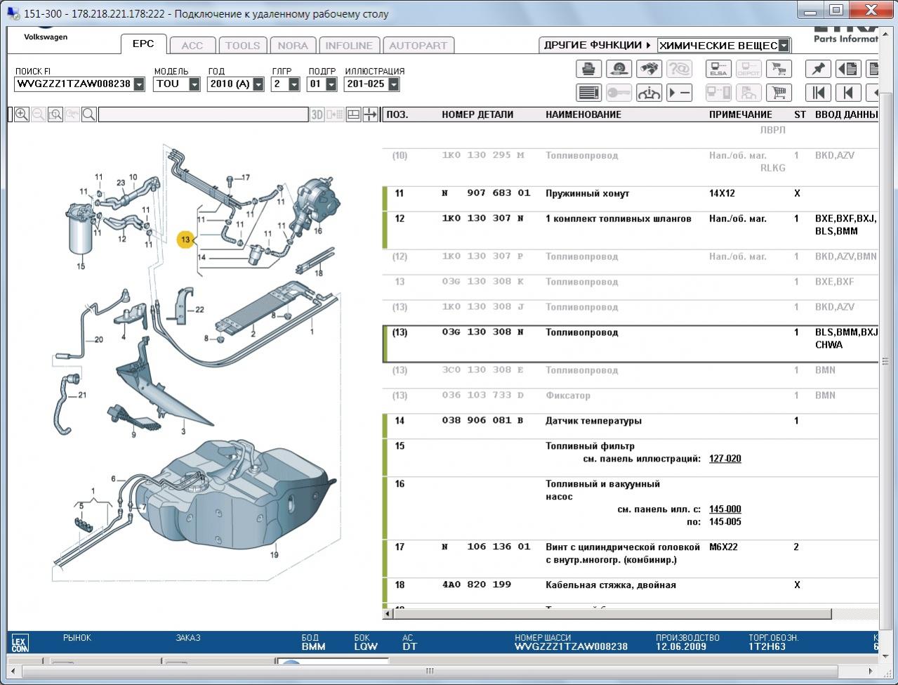Follow the 127-020 illustration link
This screenshot has height=685, width=898.
[725, 459]
